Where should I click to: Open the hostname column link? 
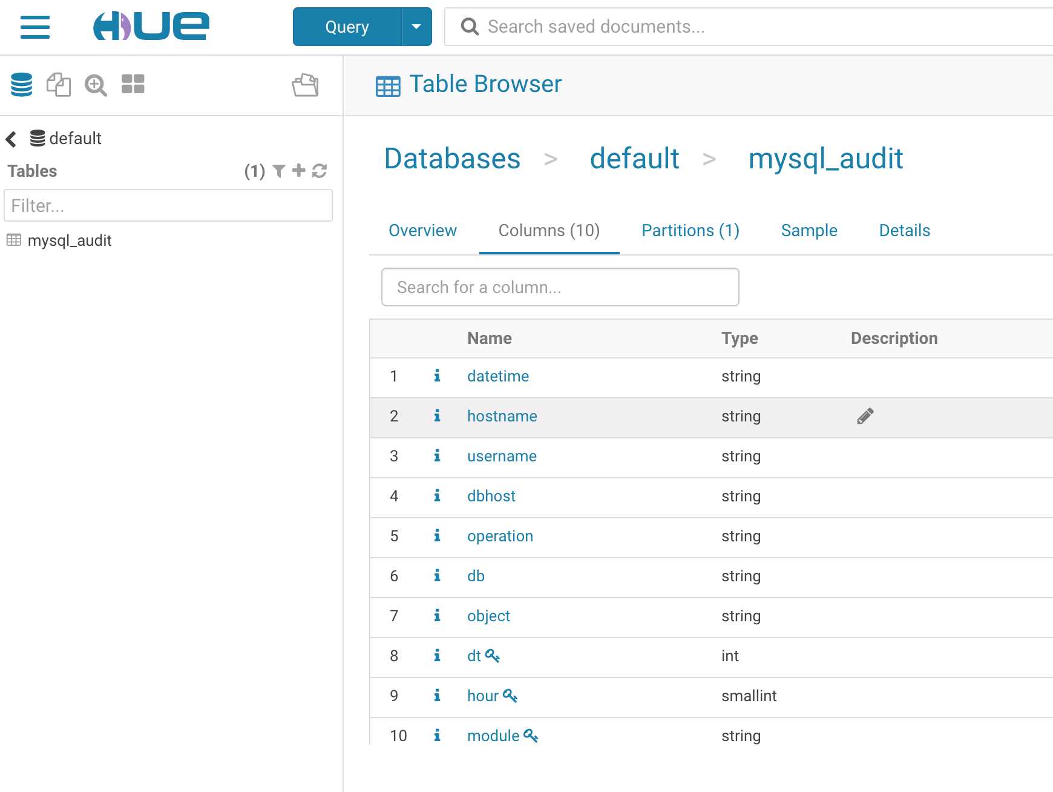tap(502, 417)
